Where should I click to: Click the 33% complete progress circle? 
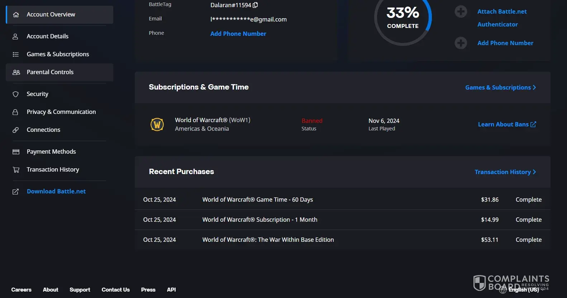click(402, 18)
